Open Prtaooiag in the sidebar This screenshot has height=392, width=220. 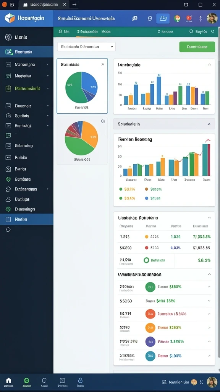tap(24, 145)
